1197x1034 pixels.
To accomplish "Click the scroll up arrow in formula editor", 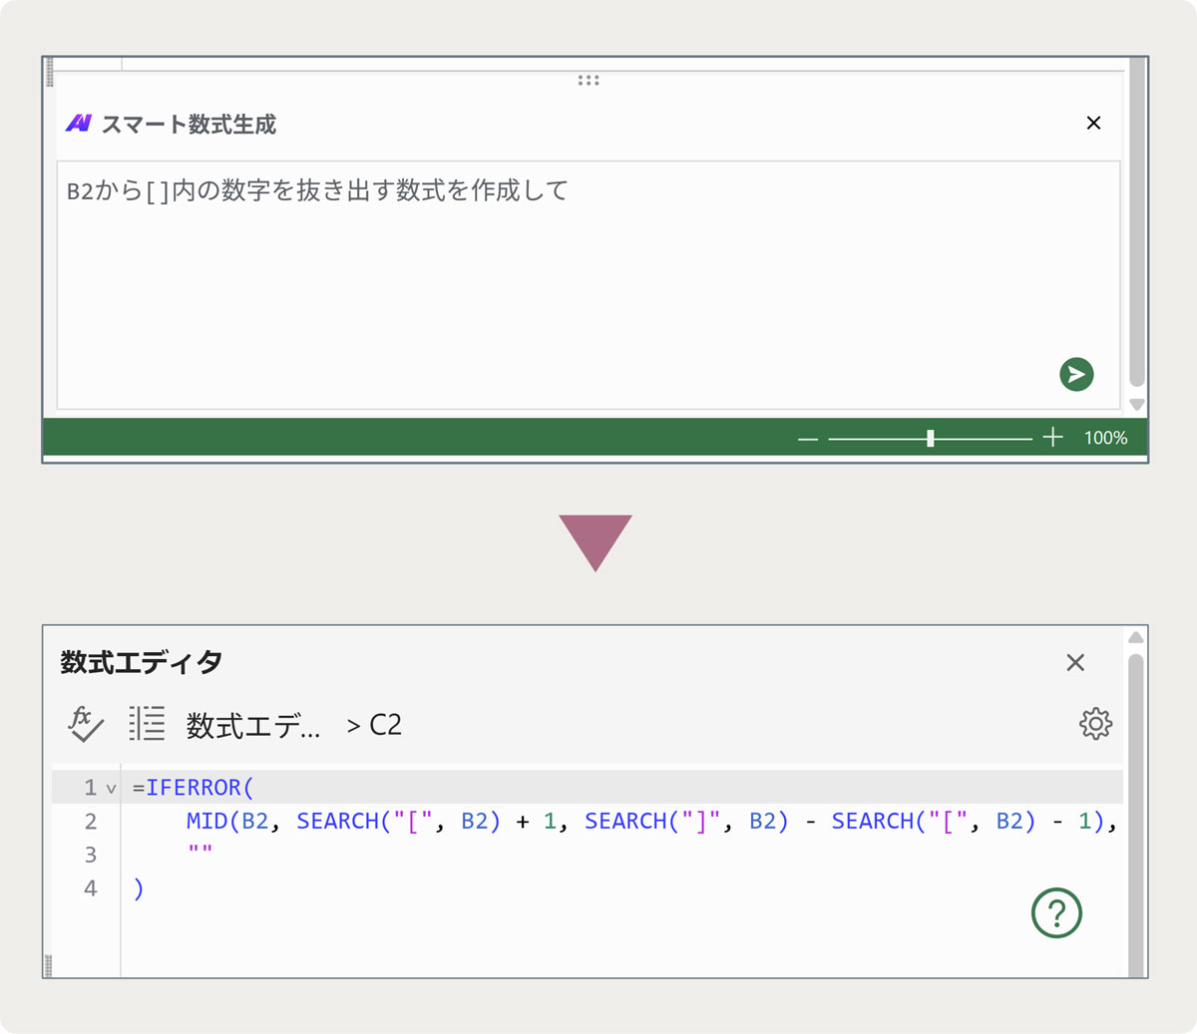I will tap(1135, 637).
